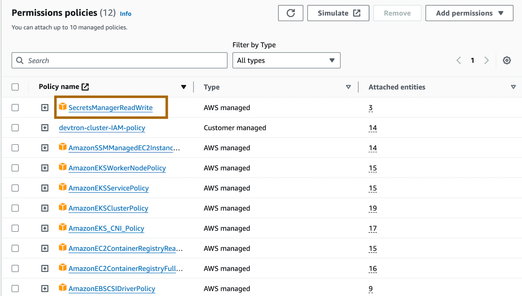The height and width of the screenshot is (296, 522).
Task: Click into the policy Search field
Action: point(119,60)
